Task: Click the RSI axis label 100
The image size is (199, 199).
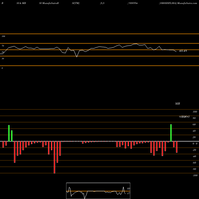Action: [x=3, y=36]
